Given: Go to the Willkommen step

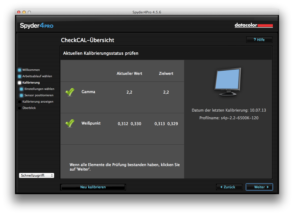Looking at the screenshot, I should coord(31,70).
